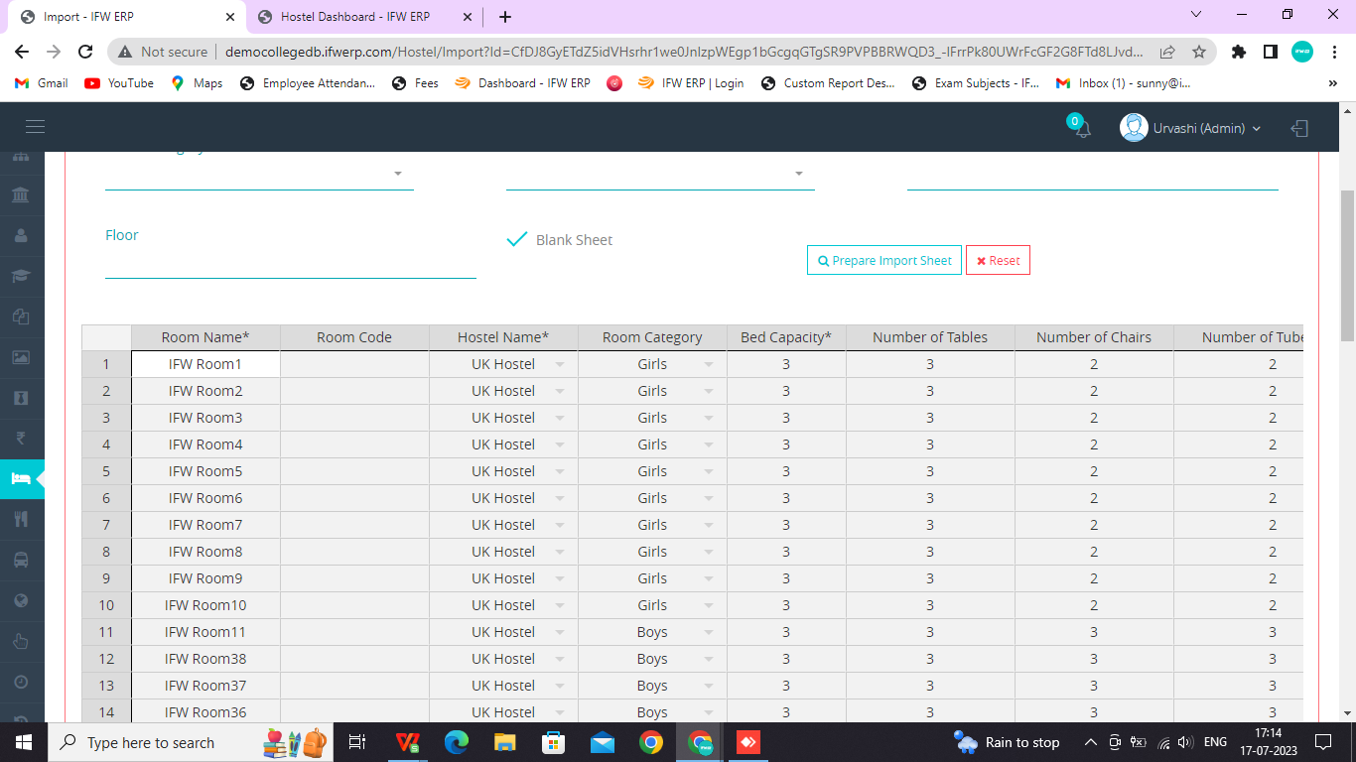Open sidebar globe icon
1356x762 pixels.
21,600
